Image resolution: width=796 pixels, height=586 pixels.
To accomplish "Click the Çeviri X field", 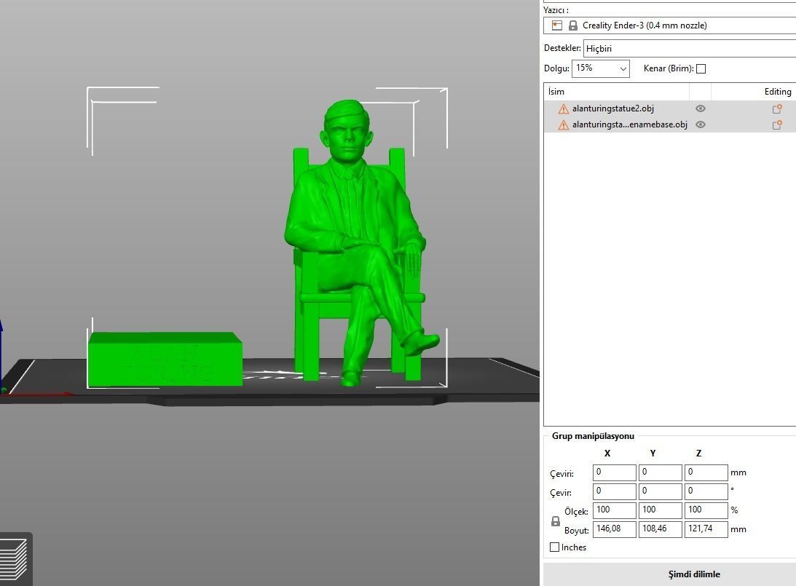I will point(614,472).
